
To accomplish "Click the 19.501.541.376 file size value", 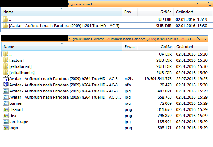I will [158, 79].
